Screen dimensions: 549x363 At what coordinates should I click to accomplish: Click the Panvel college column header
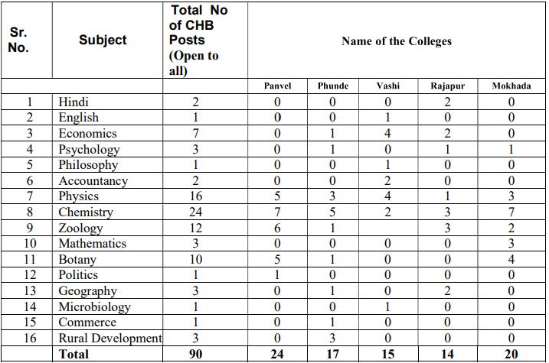277,86
